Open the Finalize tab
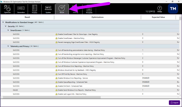 (35, 9)
